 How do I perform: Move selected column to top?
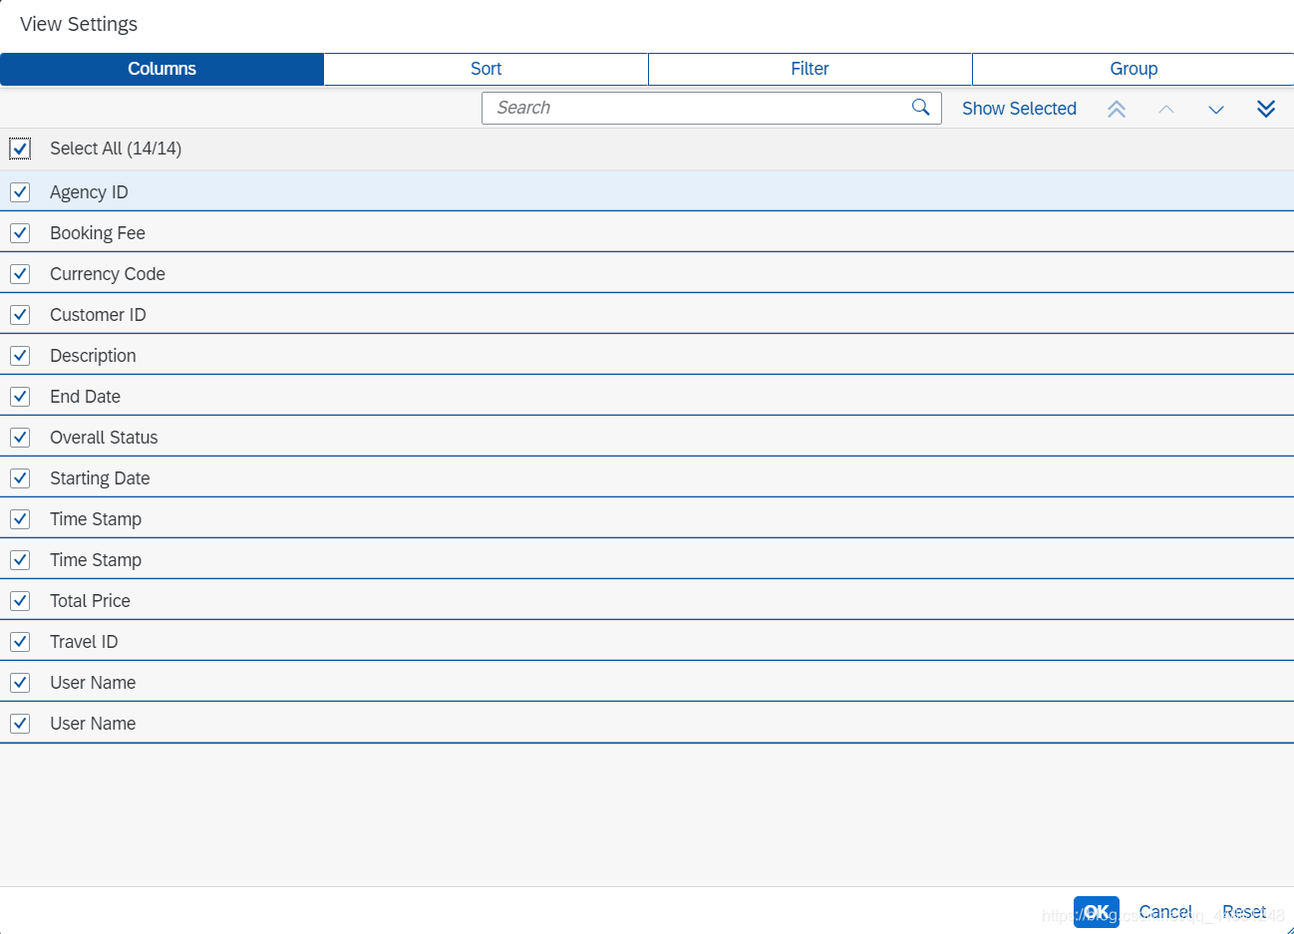point(1117,109)
